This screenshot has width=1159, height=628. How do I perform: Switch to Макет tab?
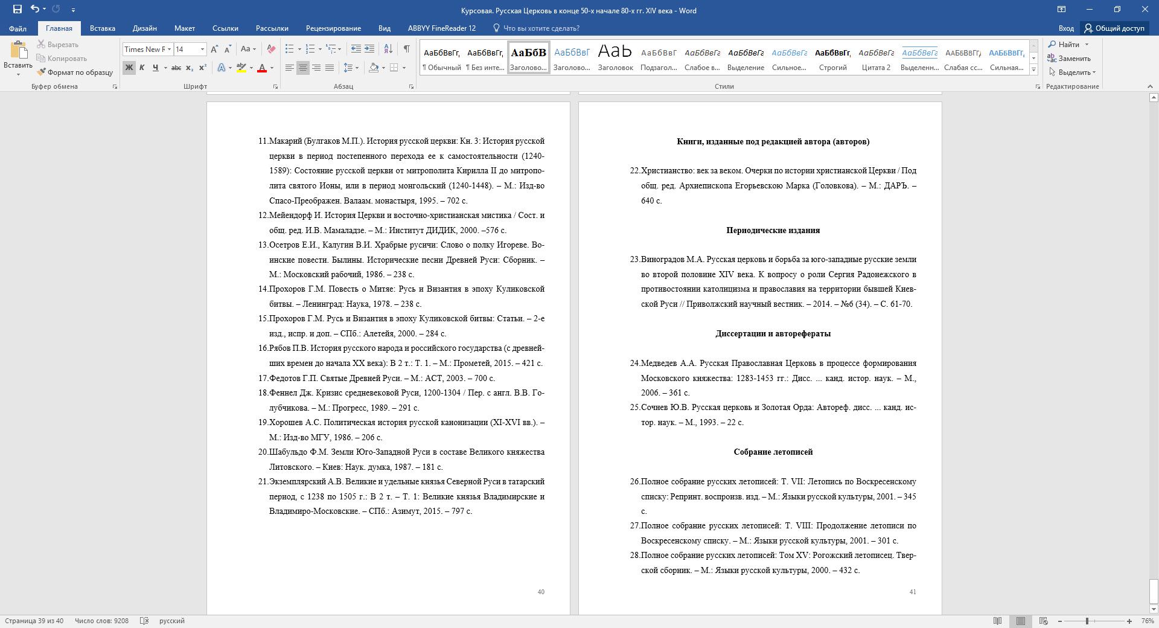tap(185, 28)
